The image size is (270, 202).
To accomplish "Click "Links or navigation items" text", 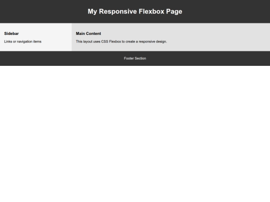I will coord(22,41).
